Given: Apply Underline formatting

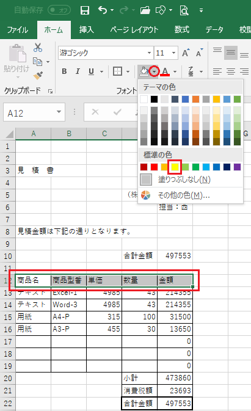Looking at the screenshot, I should [91, 71].
